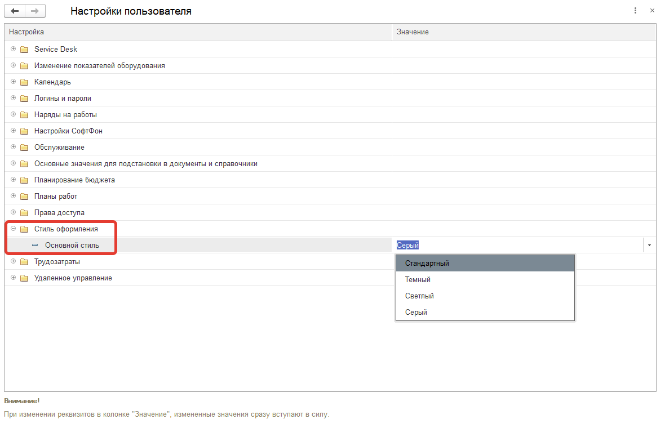The height and width of the screenshot is (424, 665).
Task: Open the three-dot more options menu
Action: tap(636, 11)
